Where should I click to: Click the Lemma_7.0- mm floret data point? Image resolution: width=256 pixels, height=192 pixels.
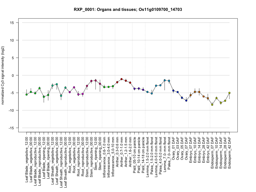pos(165,80)
